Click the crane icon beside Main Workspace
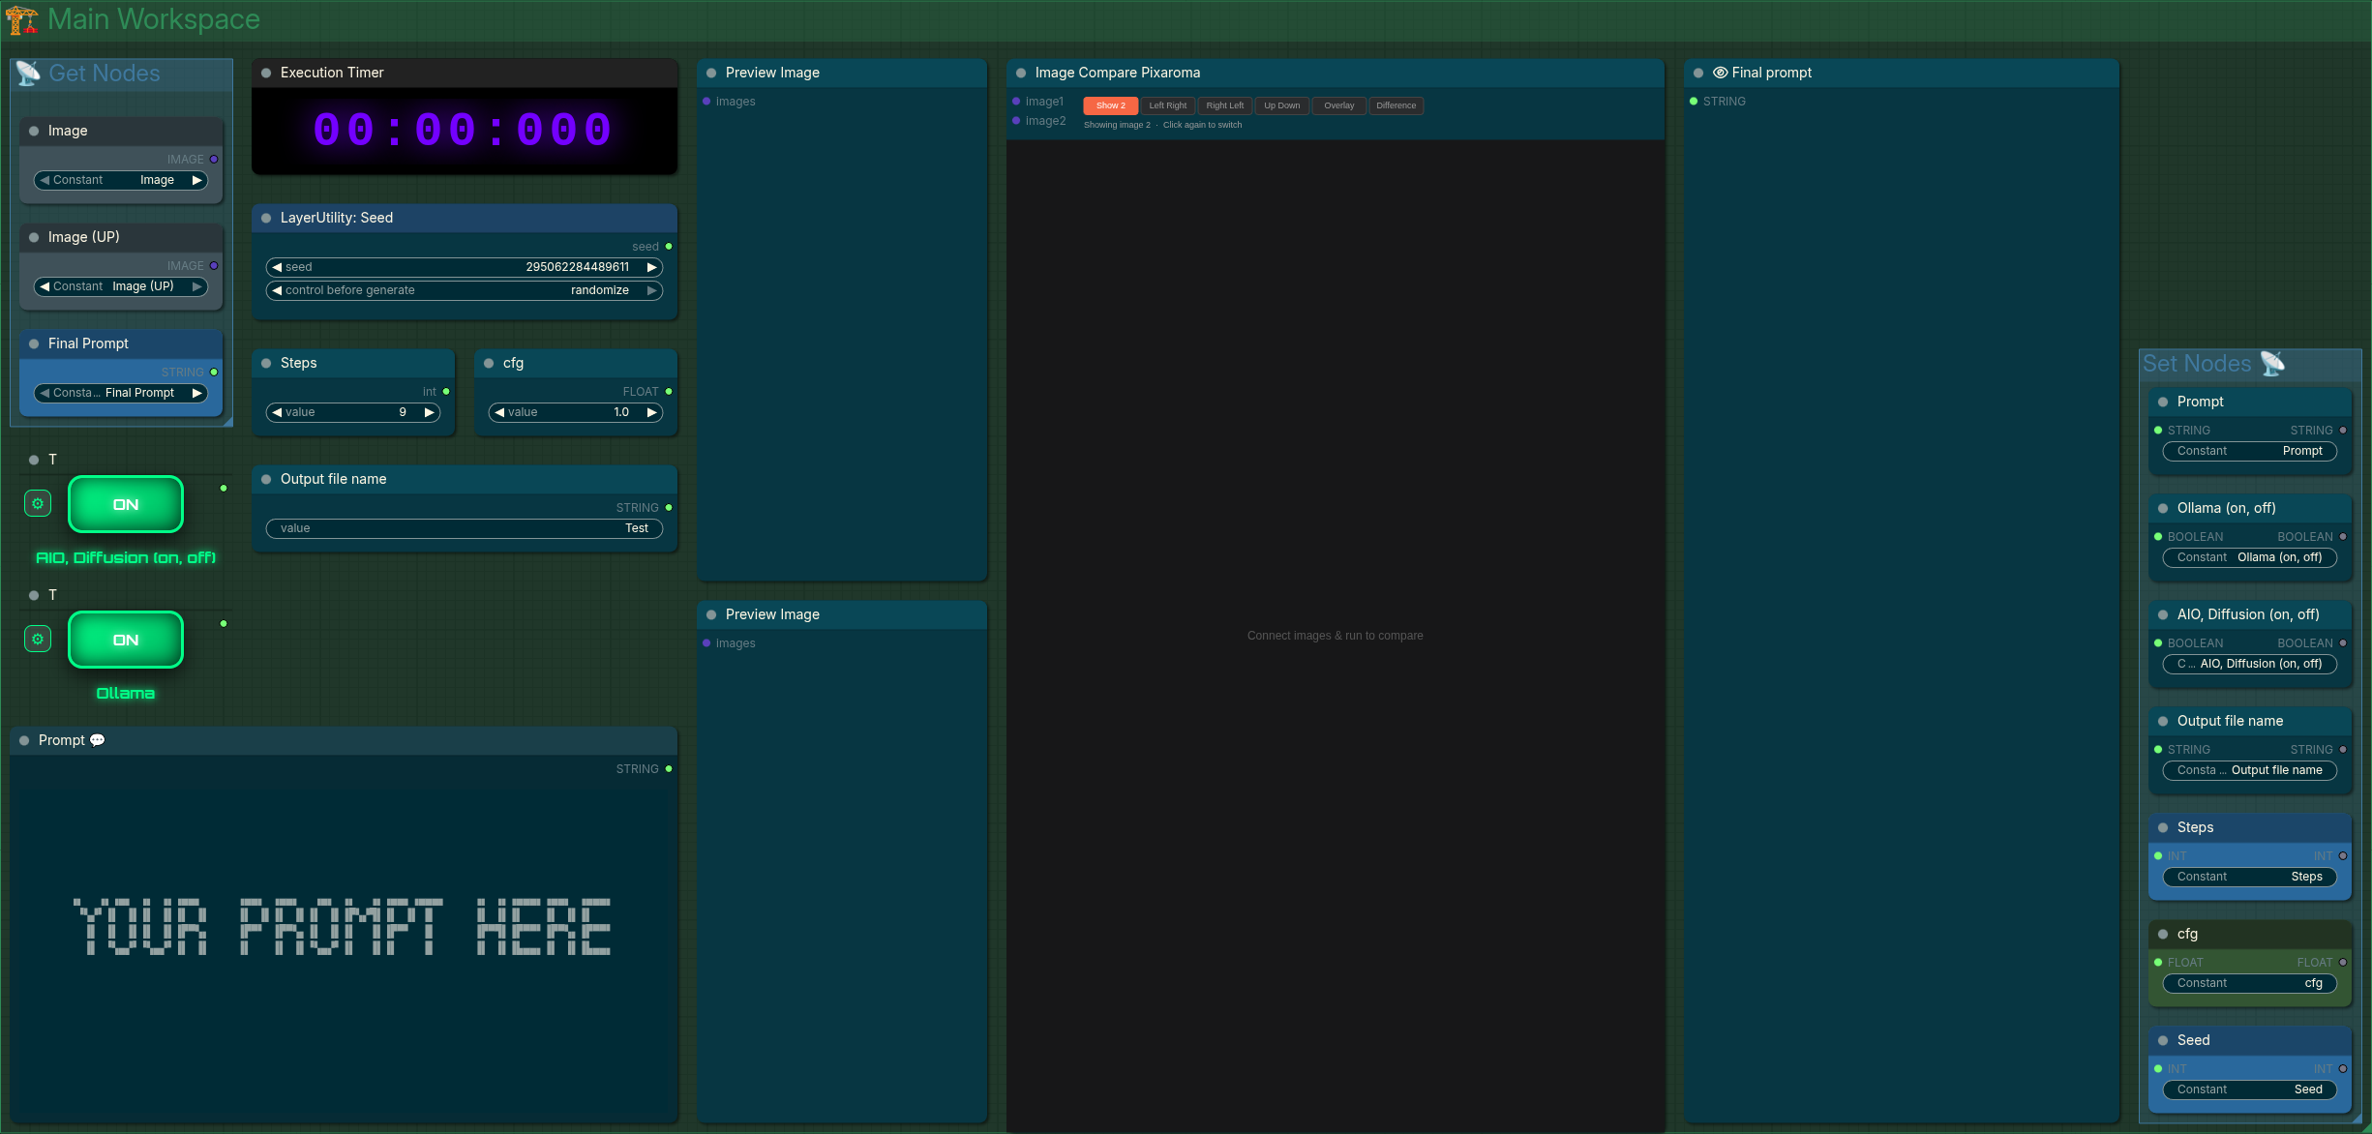 coord(21,19)
